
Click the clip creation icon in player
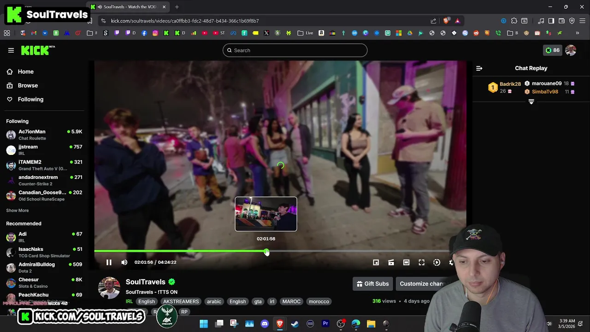tap(391, 262)
